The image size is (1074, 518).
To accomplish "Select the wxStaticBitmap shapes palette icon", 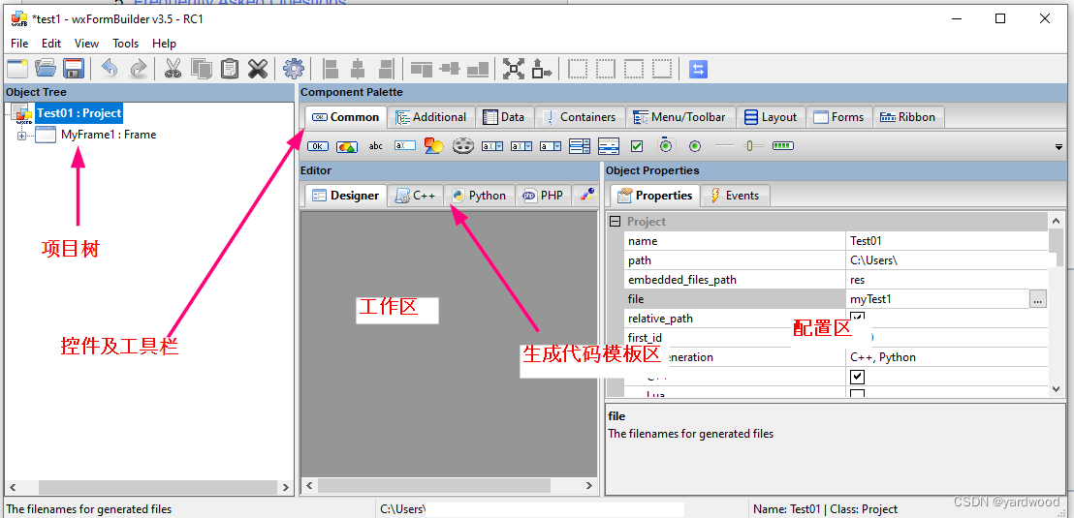I will [433, 146].
